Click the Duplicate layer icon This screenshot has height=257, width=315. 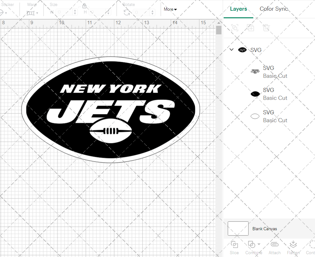[250, 28]
